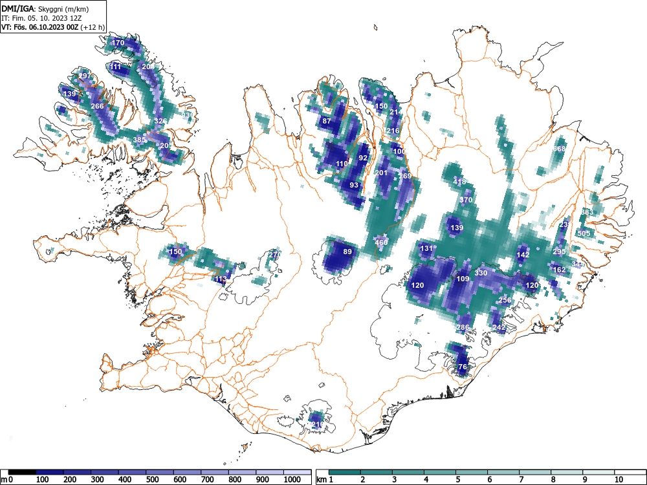Click the legend tick label 1000
647x485 pixels.
[x=292, y=479]
